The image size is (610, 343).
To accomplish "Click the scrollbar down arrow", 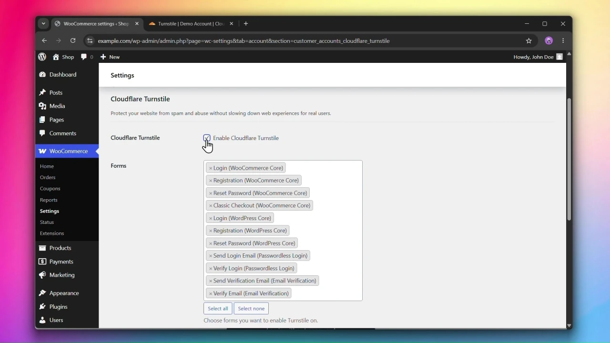I will 569,326.
